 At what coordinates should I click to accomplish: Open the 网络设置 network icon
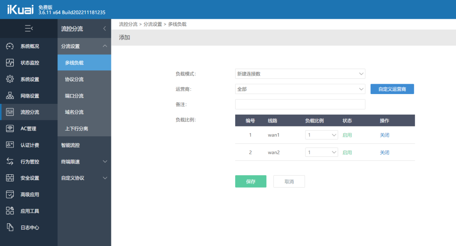(x=10, y=95)
